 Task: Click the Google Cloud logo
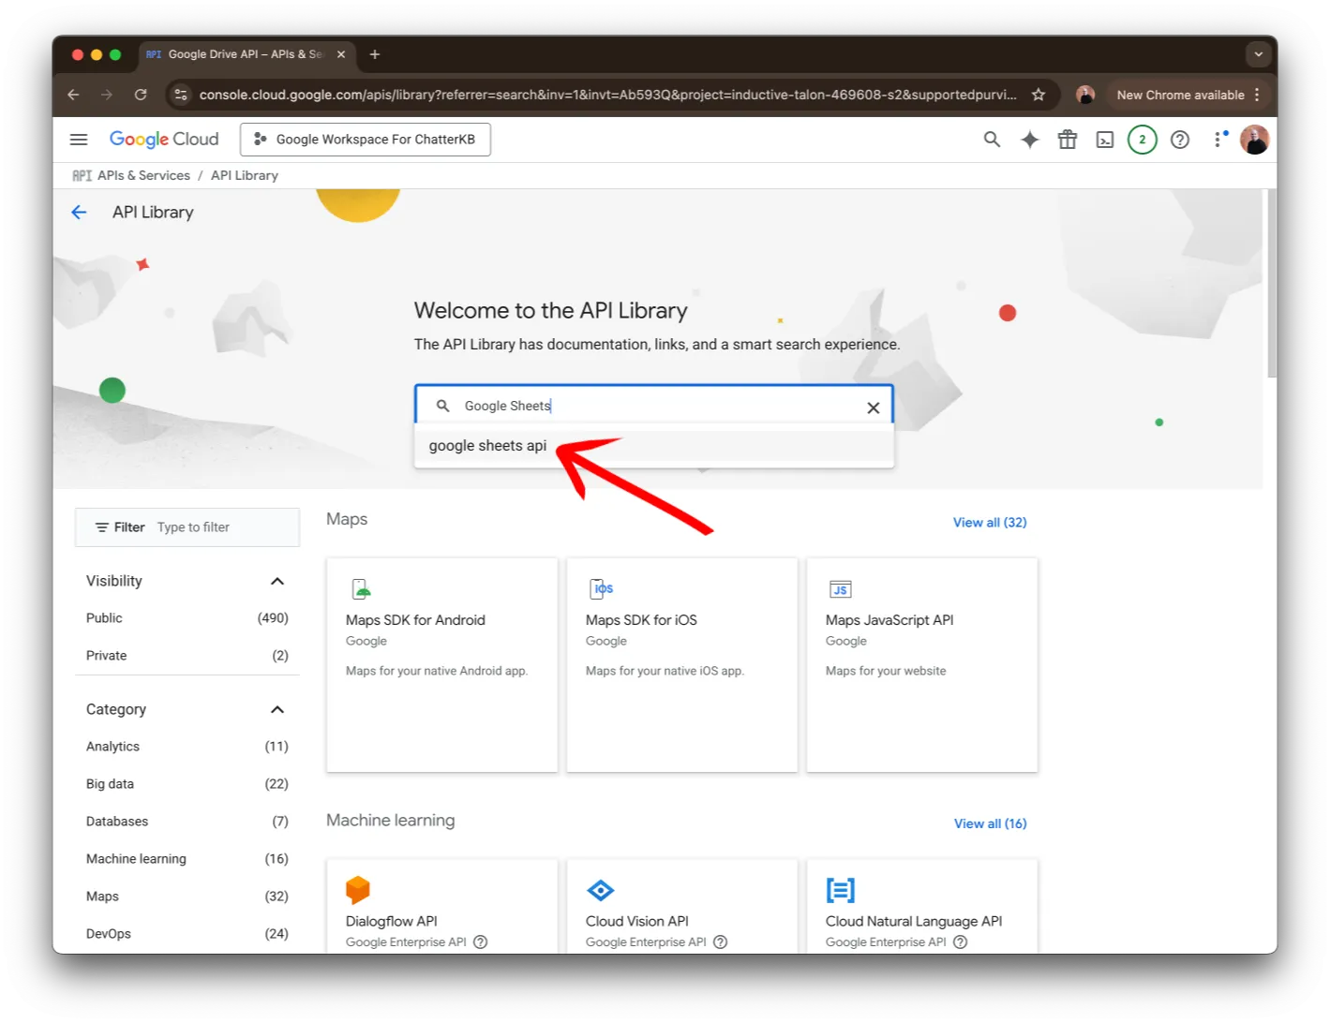(x=164, y=140)
